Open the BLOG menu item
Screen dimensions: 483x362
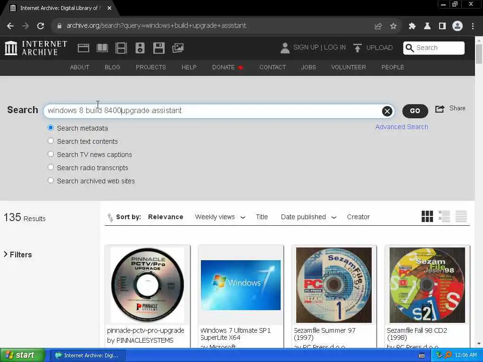click(112, 67)
